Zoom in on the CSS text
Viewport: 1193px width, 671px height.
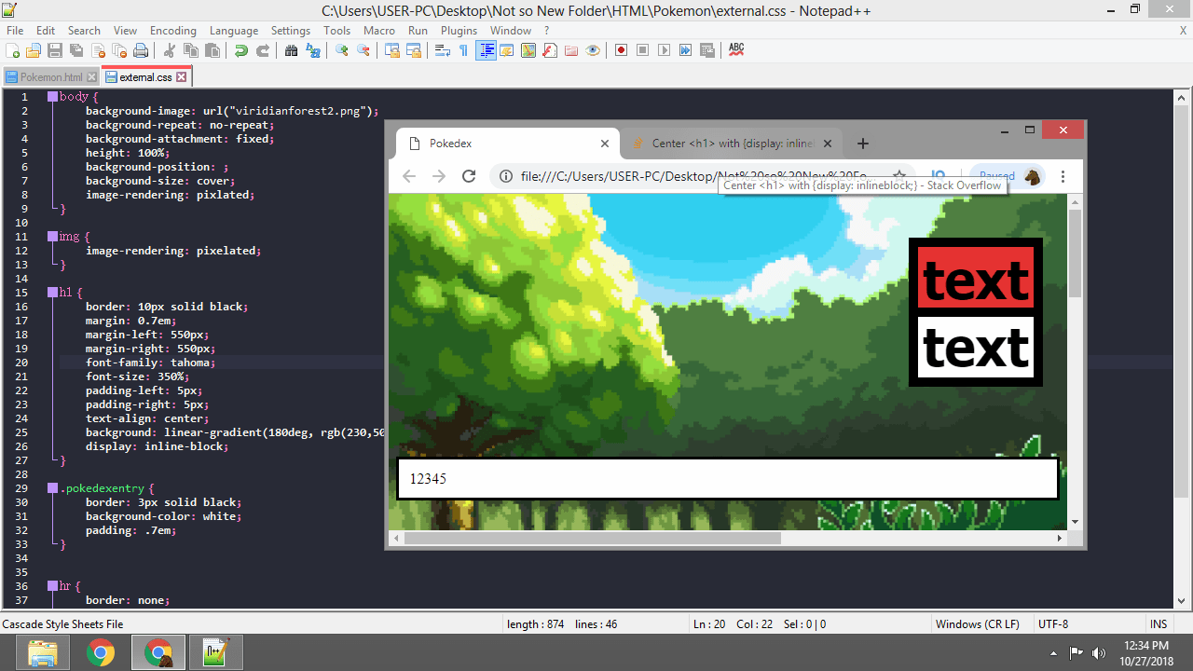(339, 50)
